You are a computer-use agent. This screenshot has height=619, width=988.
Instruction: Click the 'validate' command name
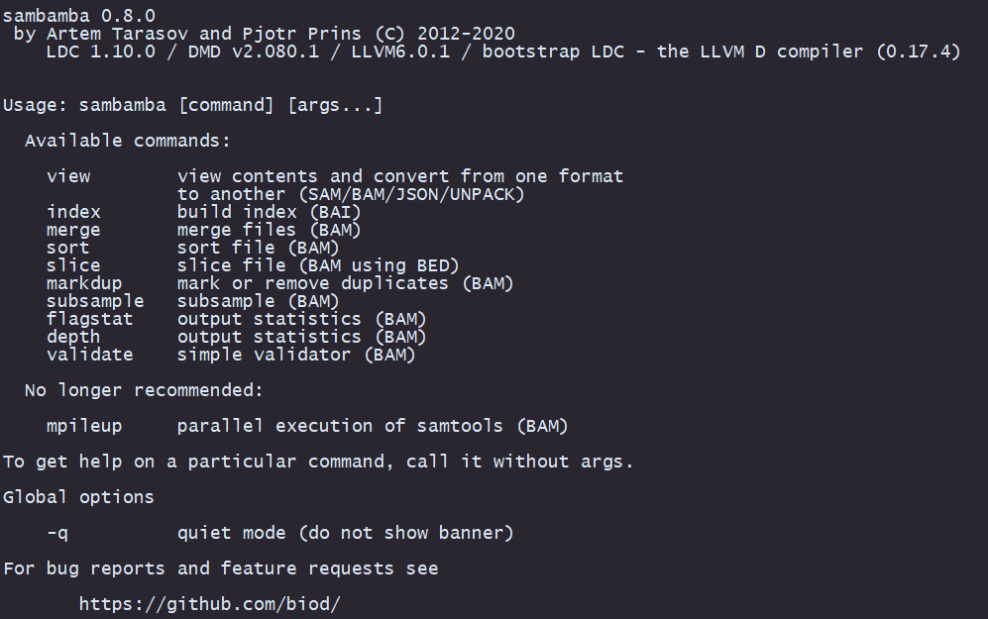point(89,355)
